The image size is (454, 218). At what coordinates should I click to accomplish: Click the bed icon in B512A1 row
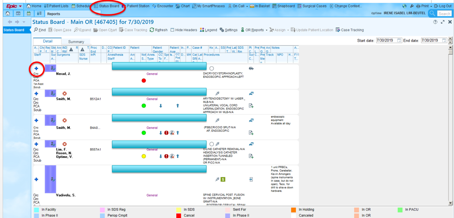tap(251, 94)
